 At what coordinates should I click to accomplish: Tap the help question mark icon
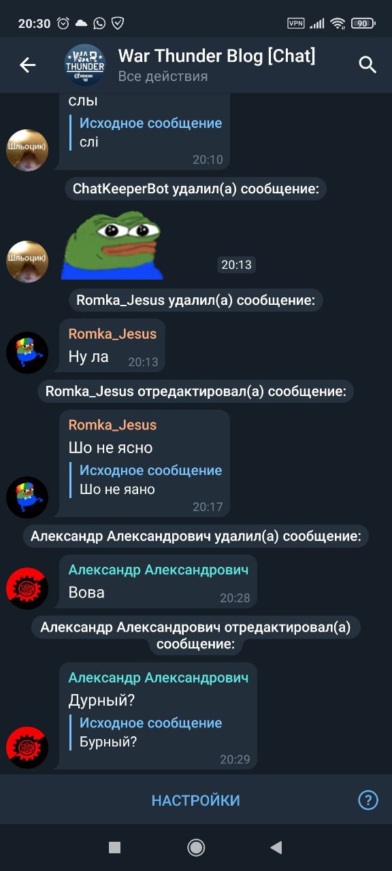[x=368, y=800]
